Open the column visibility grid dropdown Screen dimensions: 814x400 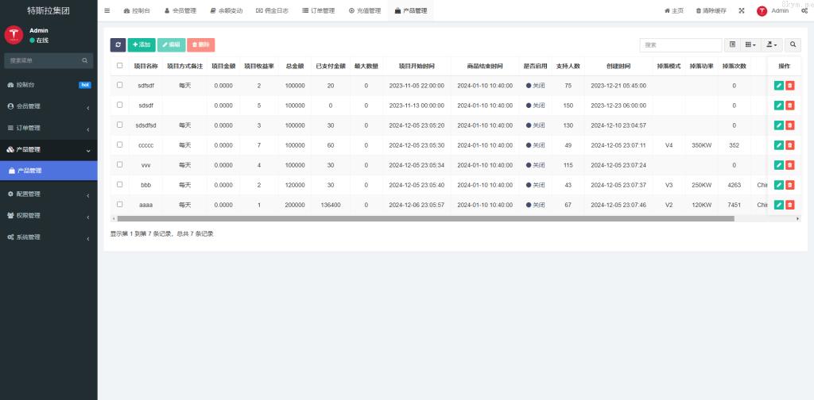click(750, 45)
